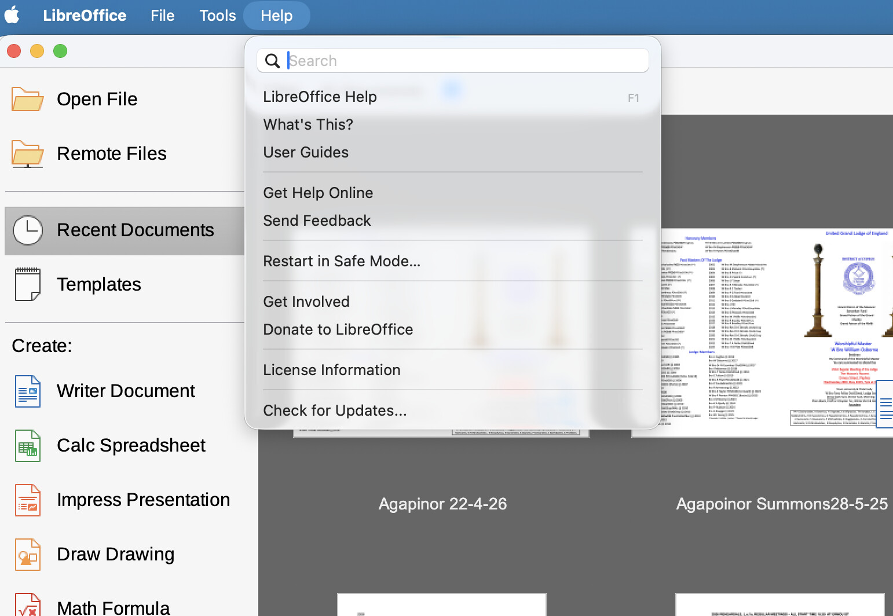Click the Calc Spreadsheet icon

[x=27, y=445]
